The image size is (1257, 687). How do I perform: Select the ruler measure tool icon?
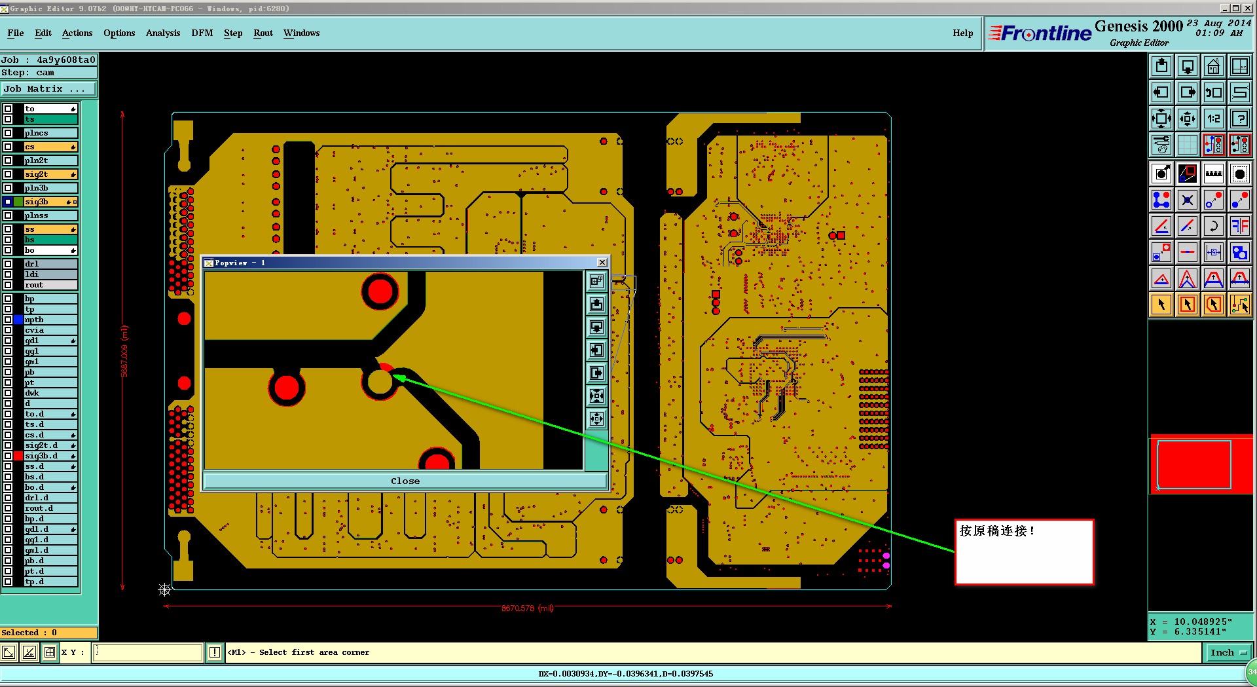1214,174
